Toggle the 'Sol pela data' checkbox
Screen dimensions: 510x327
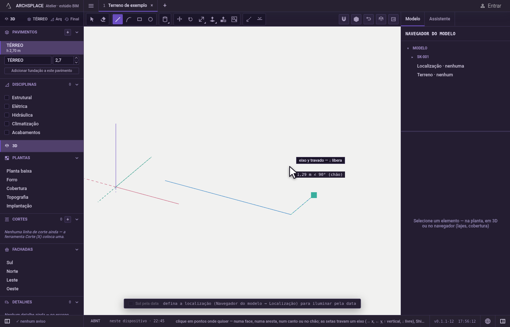click(131, 304)
